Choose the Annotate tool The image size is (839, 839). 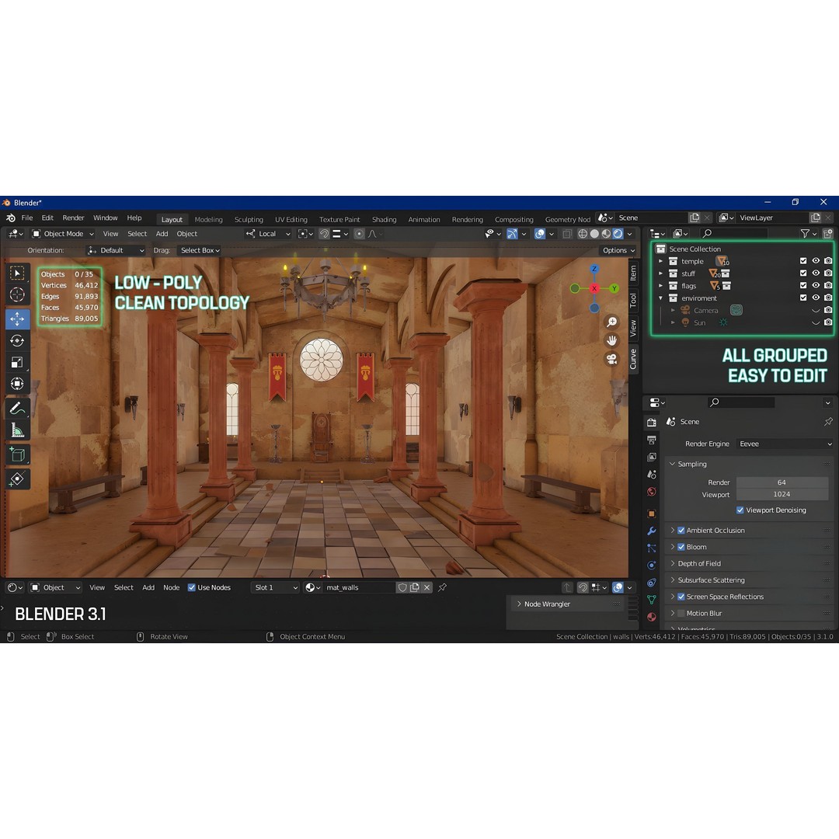point(17,409)
